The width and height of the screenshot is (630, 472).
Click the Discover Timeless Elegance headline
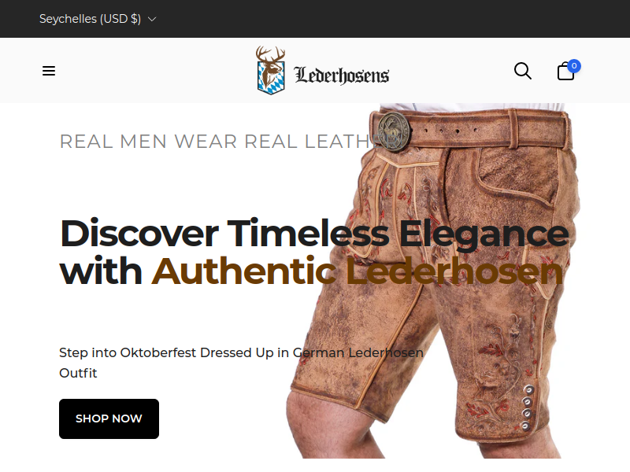coord(314,233)
